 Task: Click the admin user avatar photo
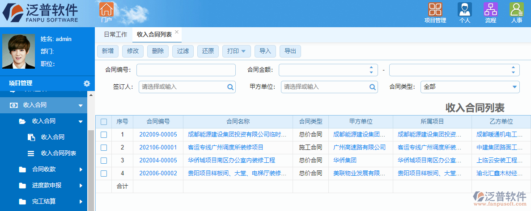[19, 51]
